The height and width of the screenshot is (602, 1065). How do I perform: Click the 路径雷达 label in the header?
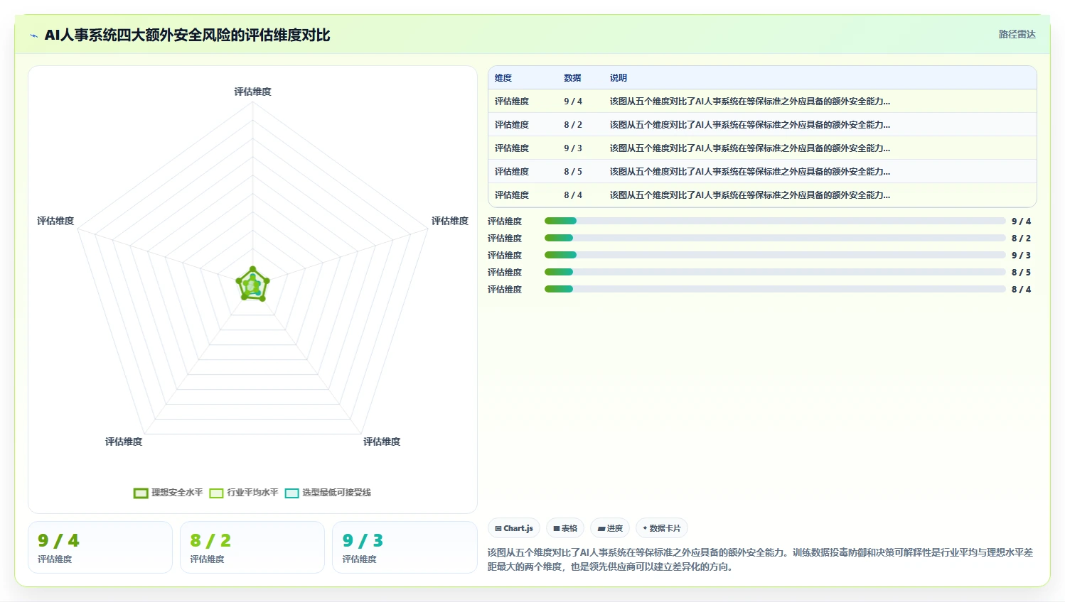pyautogui.click(x=1017, y=34)
